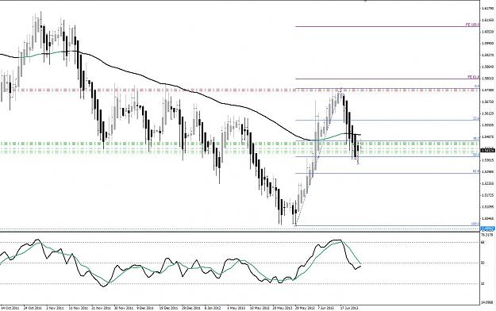Screen dimensions: 496x311
Task: Click the 30 Nov 2011 date label
Action: click(x=124, y=308)
